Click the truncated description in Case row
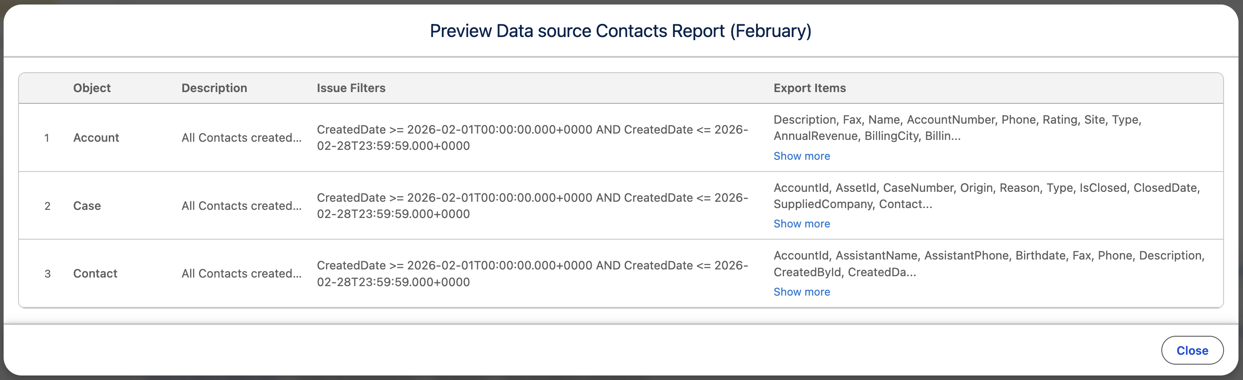This screenshot has width=1243, height=380. (241, 206)
